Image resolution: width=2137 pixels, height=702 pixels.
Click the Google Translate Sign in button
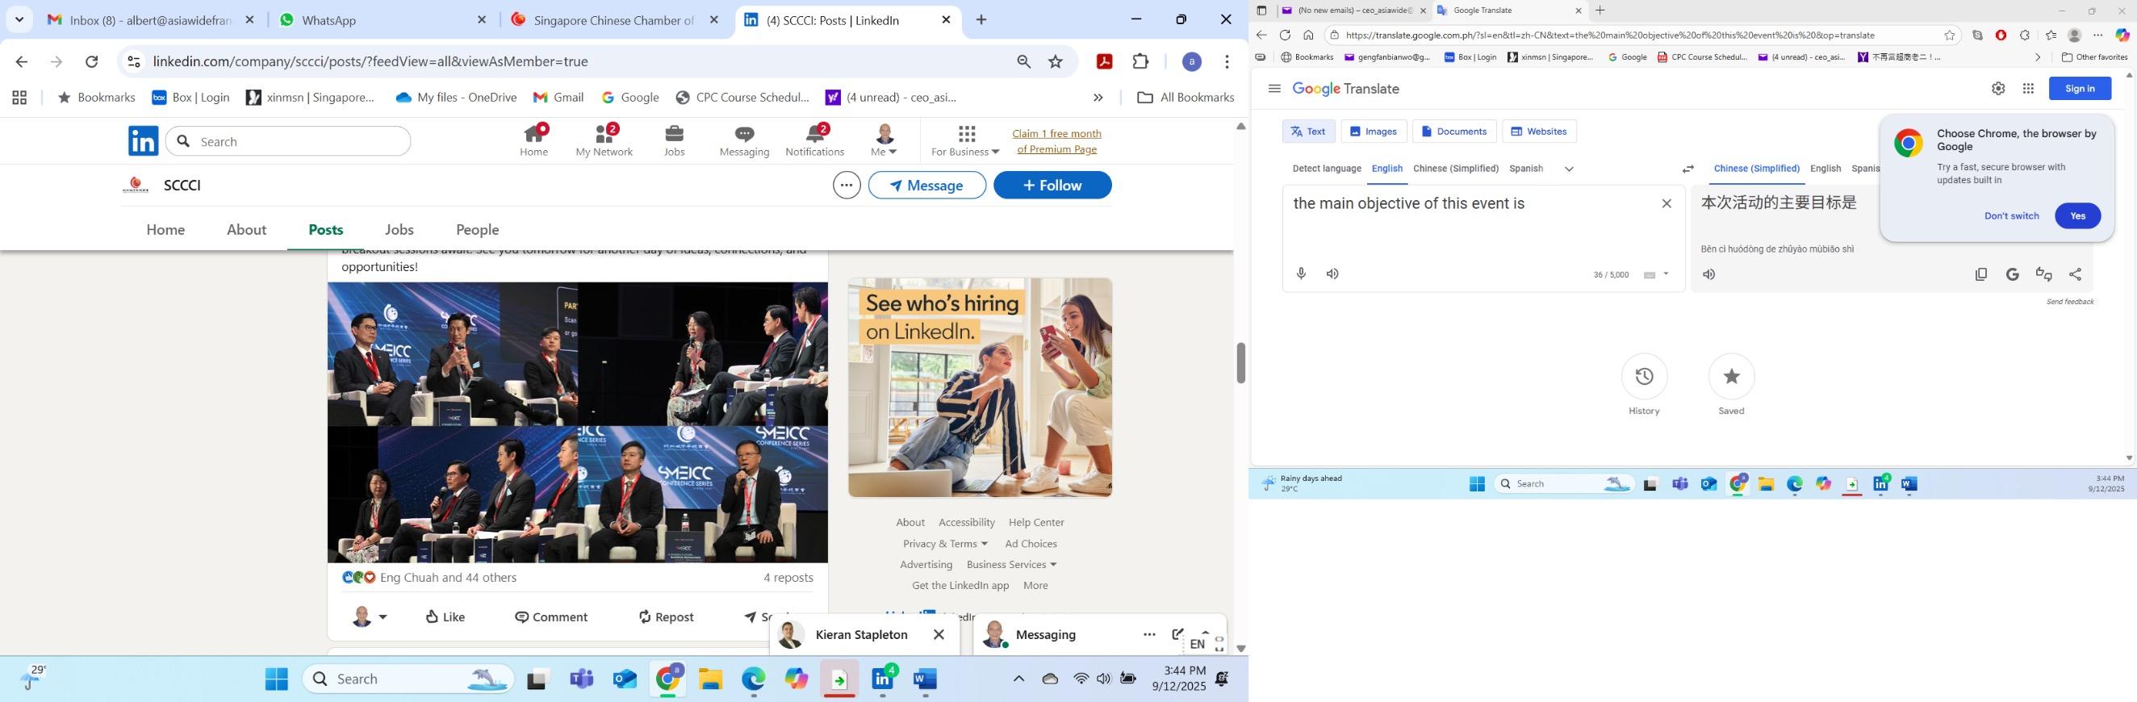tap(2079, 89)
